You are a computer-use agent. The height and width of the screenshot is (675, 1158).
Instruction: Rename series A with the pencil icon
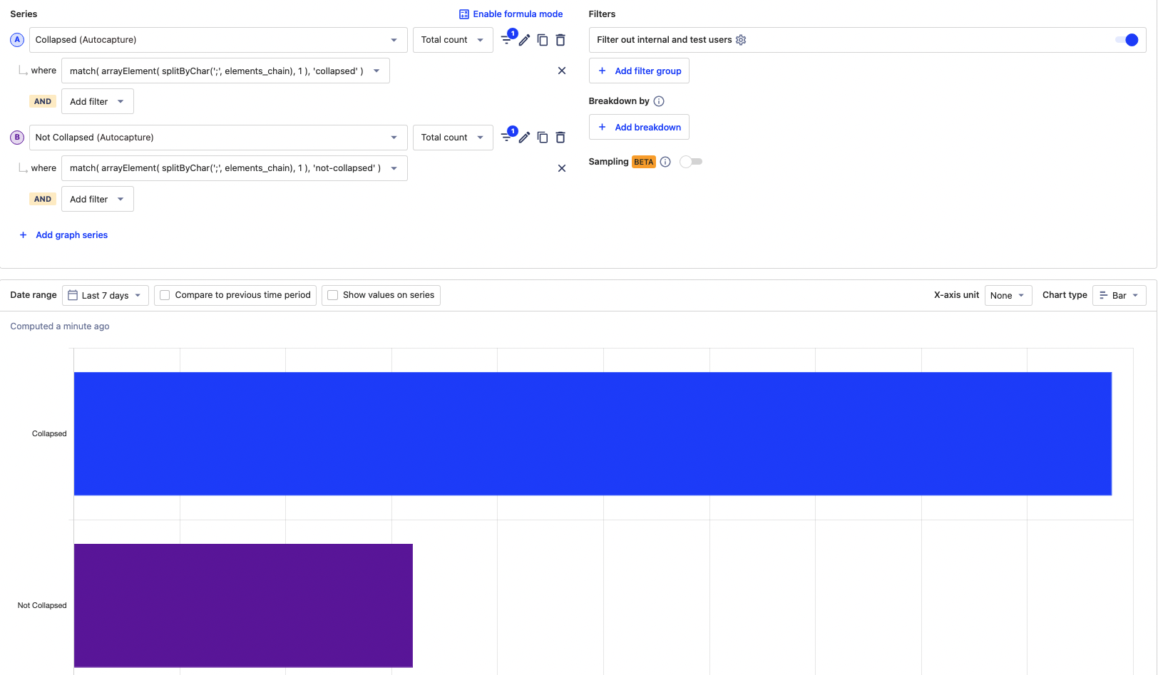coord(524,40)
